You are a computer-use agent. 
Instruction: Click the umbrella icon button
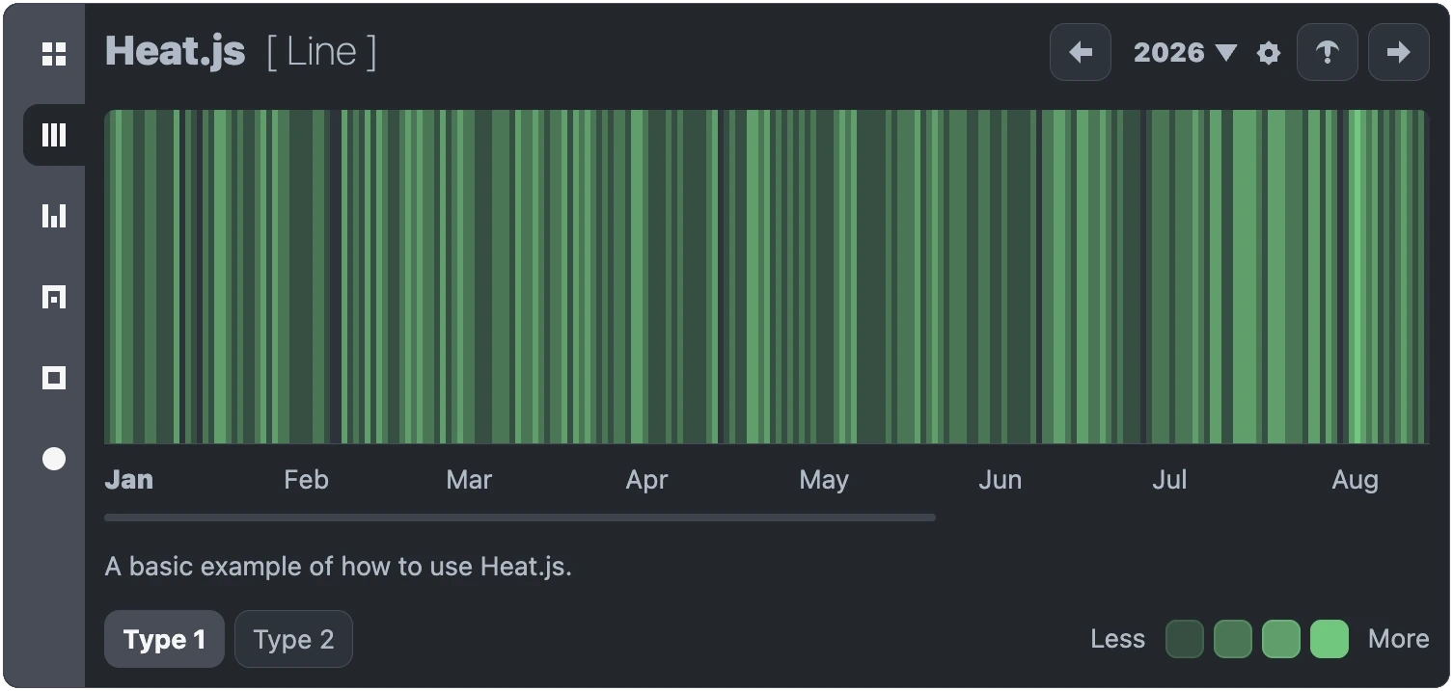(x=1327, y=53)
